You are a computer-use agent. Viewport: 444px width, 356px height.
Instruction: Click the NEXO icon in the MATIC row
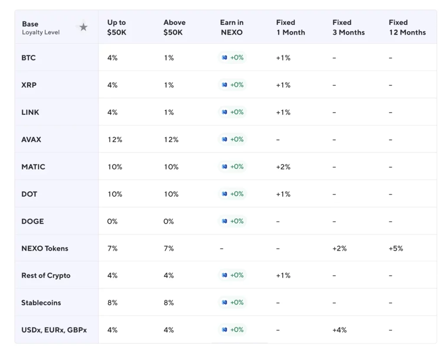[225, 167]
